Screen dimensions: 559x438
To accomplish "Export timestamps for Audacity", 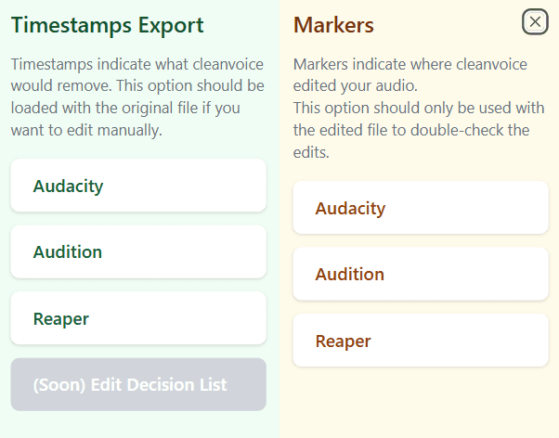I will click(138, 186).
